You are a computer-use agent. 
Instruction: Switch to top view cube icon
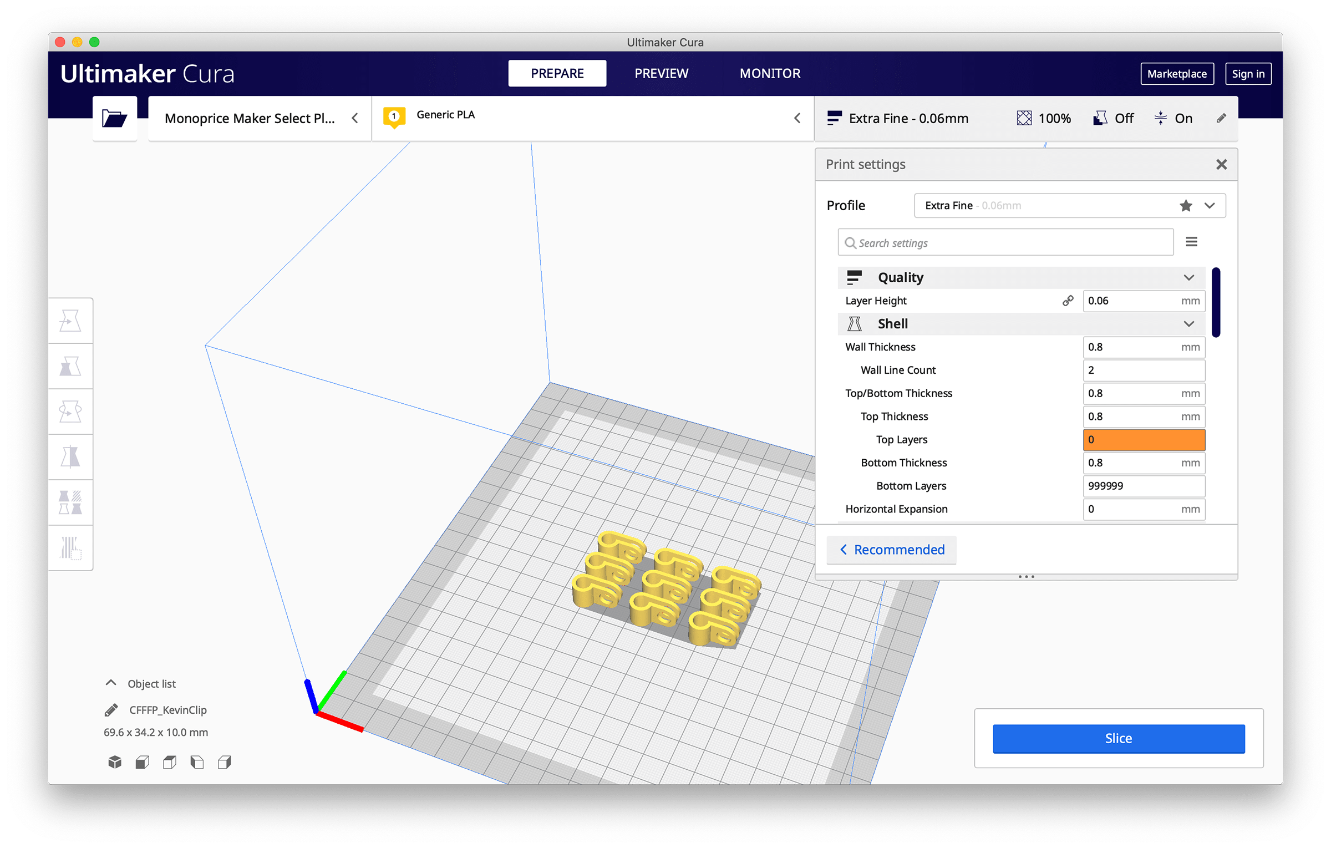pyautogui.click(x=170, y=762)
